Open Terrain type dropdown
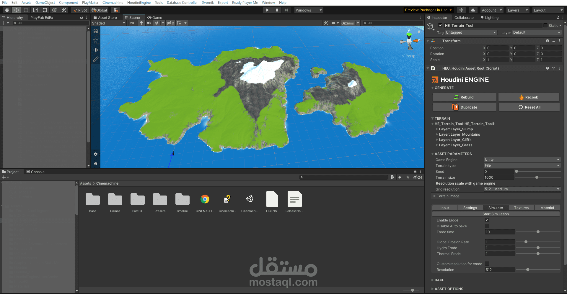Screen dimensions: 567x294 522,165
